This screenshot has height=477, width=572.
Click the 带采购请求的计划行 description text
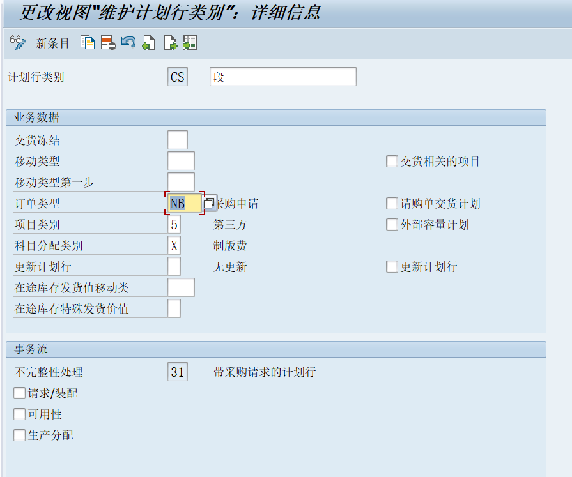pos(265,372)
